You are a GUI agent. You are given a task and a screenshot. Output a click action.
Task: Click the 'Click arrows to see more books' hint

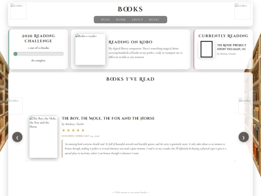pyautogui.click(x=130, y=192)
